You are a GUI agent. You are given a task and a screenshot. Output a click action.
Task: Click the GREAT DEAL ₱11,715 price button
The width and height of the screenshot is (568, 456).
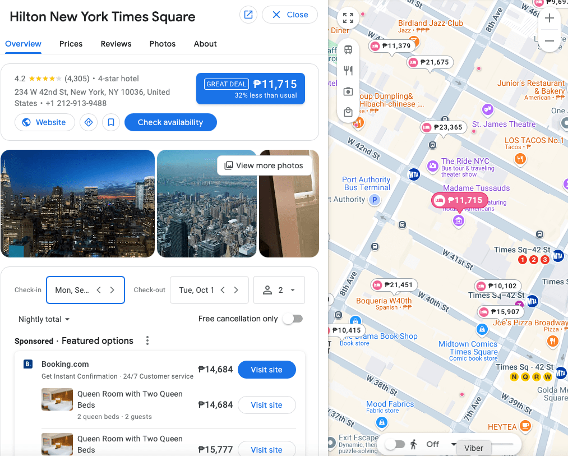pyautogui.click(x=251, y=89)
